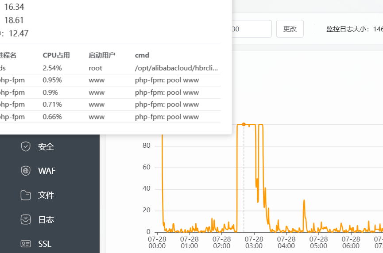The height and width of the screenshot is (253, 383).
Task: Click the 16.34 load value
Action: point(14,7)
